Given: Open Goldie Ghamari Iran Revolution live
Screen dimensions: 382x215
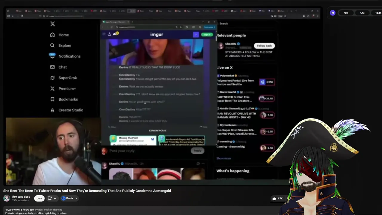Looking at the screenshot, I should pyautogui.click(x=236, y=115).
